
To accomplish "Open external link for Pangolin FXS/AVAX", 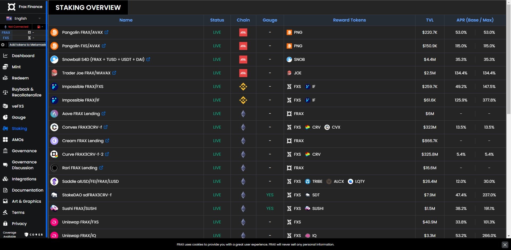I will coord(104,46).
